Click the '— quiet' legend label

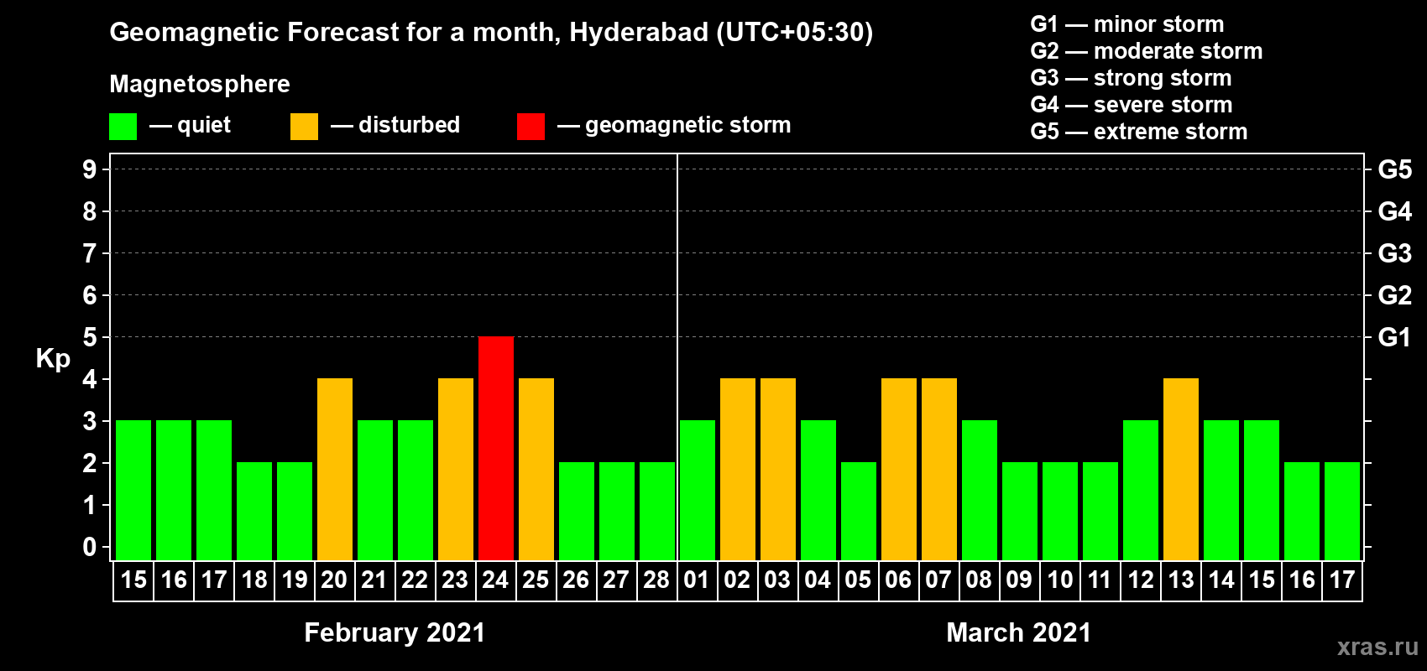(x=191, y=126)
